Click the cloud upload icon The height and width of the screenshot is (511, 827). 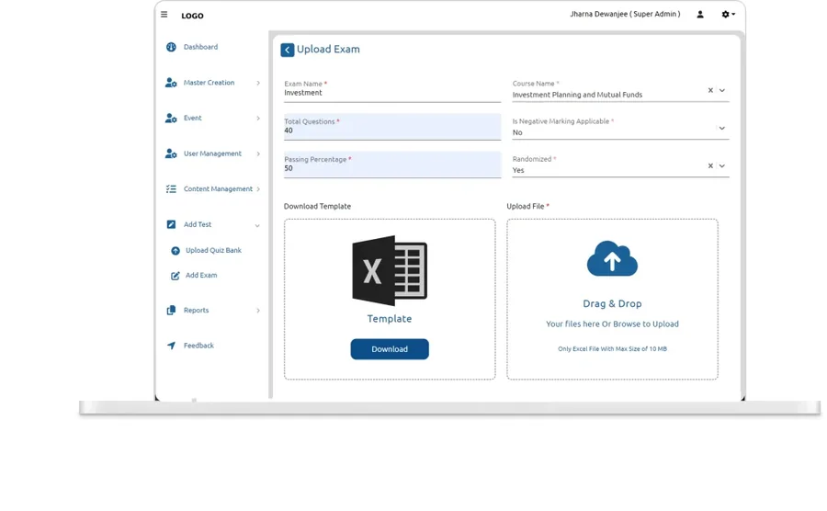pyautogui.click(x=612, y=258)
